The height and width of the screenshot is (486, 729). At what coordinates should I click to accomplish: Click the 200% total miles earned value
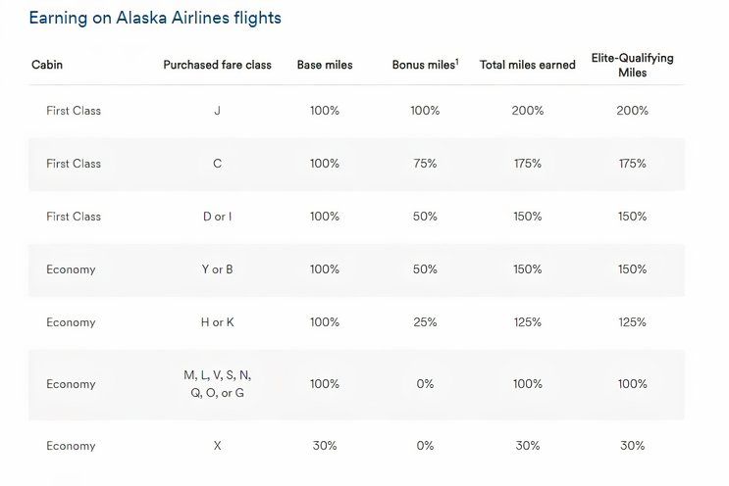tap(527, 111)
